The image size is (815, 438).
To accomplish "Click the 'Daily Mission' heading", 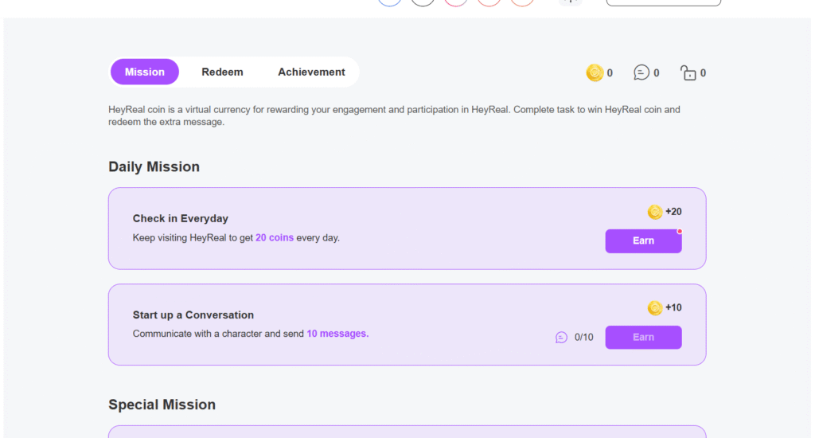I will [154, 166].
